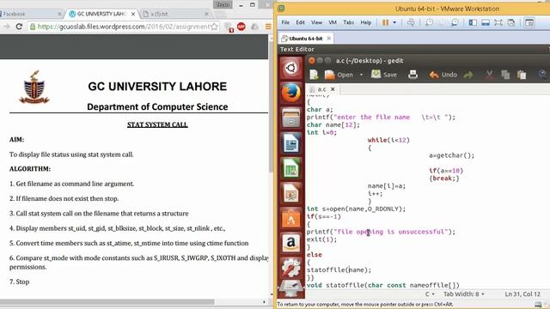Screen dimensions: 550x309
Task: Click the 'Ln 31, Col 12' status text
Action: (x=522, y=294)
